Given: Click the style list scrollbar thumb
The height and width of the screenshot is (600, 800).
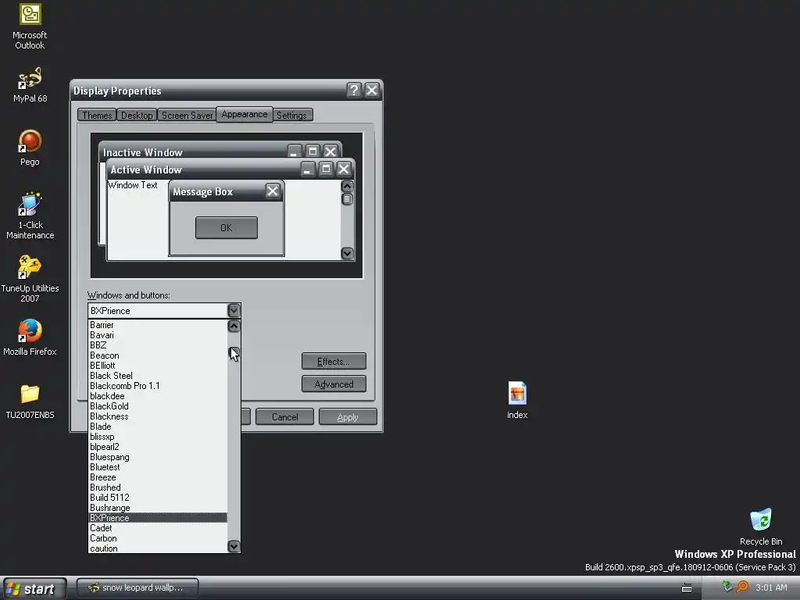Looking at the screenshot, I should coord(234,352).
